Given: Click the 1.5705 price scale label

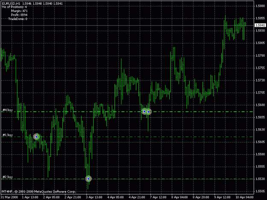Looking at the screenshot, I should point(260,93).
